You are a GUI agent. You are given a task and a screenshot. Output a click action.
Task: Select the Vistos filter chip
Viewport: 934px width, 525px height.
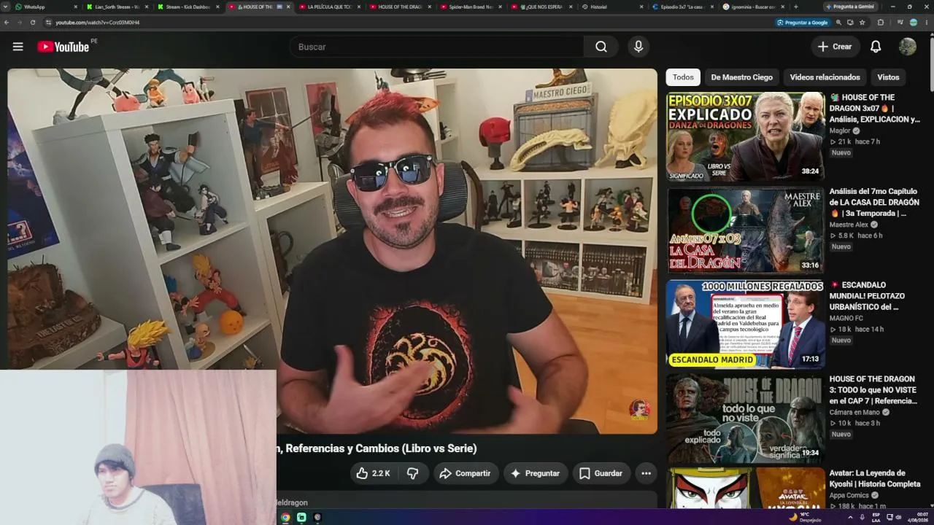888,77
